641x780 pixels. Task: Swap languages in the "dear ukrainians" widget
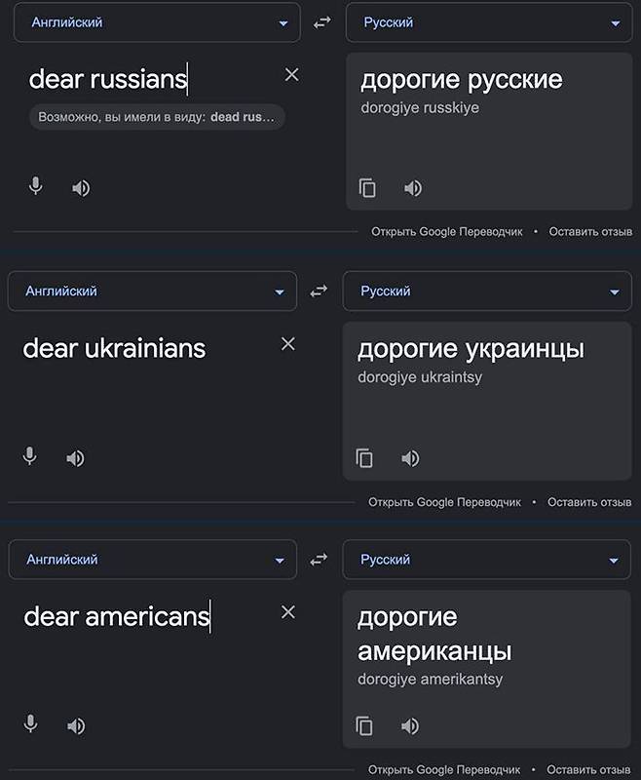click(319, 292)
